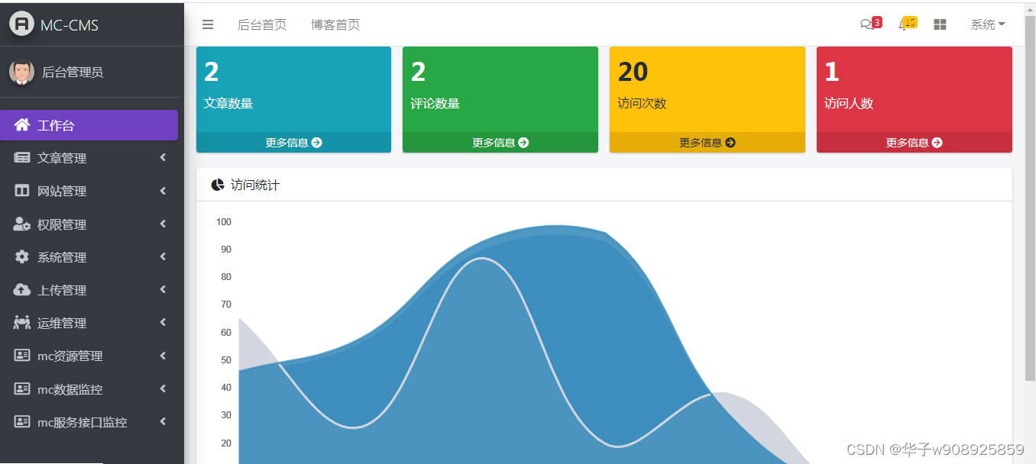Expand the 系统管理 chevron arrow
The width and height of the screenshot is (1036, 464).
point(163,256)
